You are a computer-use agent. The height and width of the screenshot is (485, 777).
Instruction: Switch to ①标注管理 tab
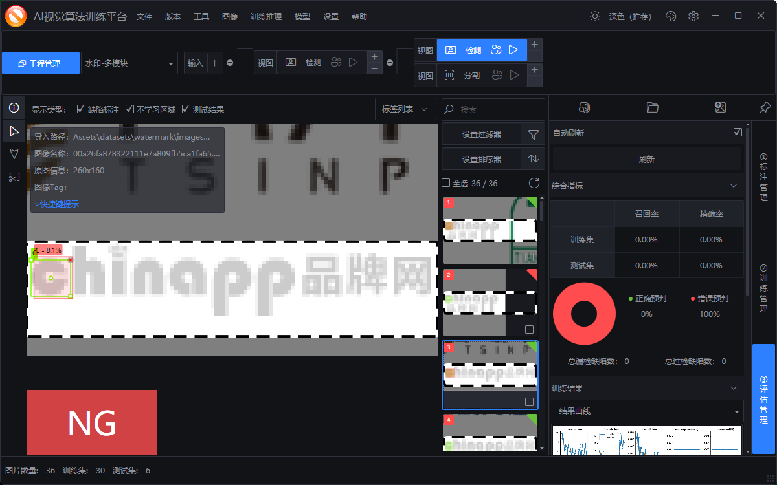pyautogui.click(x=764, y=177)
